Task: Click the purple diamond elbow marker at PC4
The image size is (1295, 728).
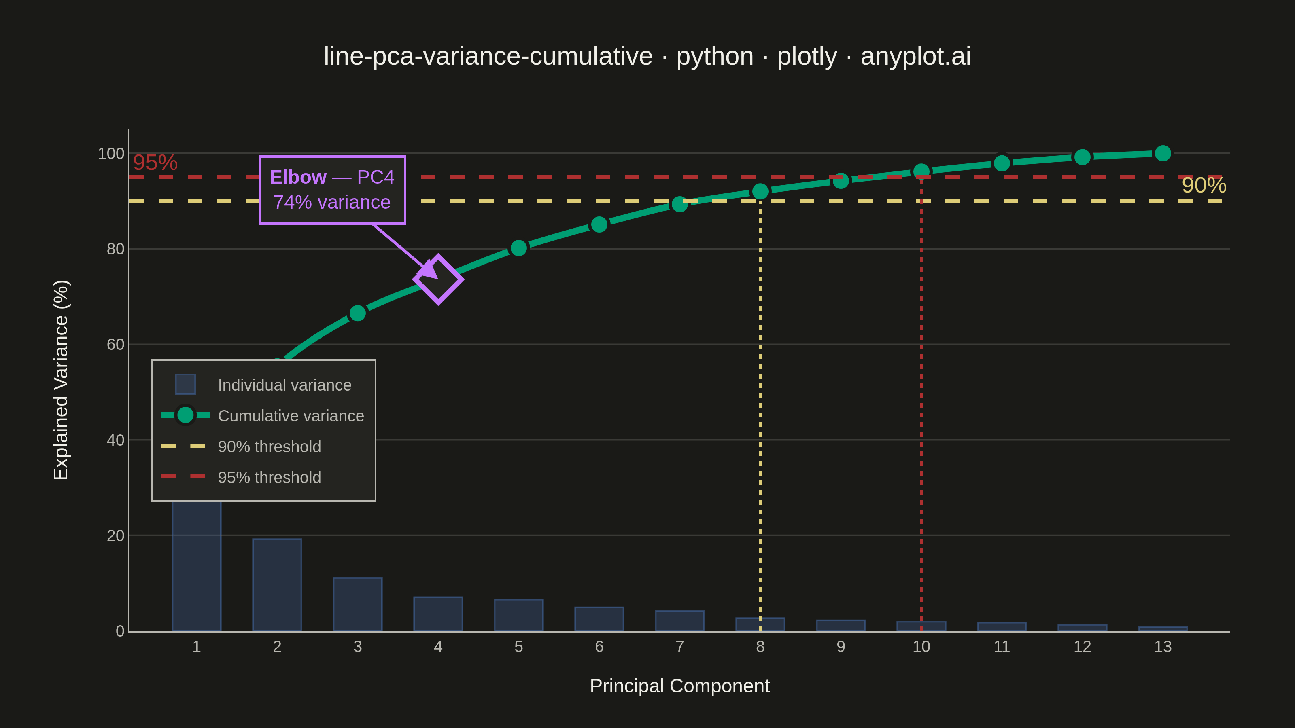Action: 438,279
